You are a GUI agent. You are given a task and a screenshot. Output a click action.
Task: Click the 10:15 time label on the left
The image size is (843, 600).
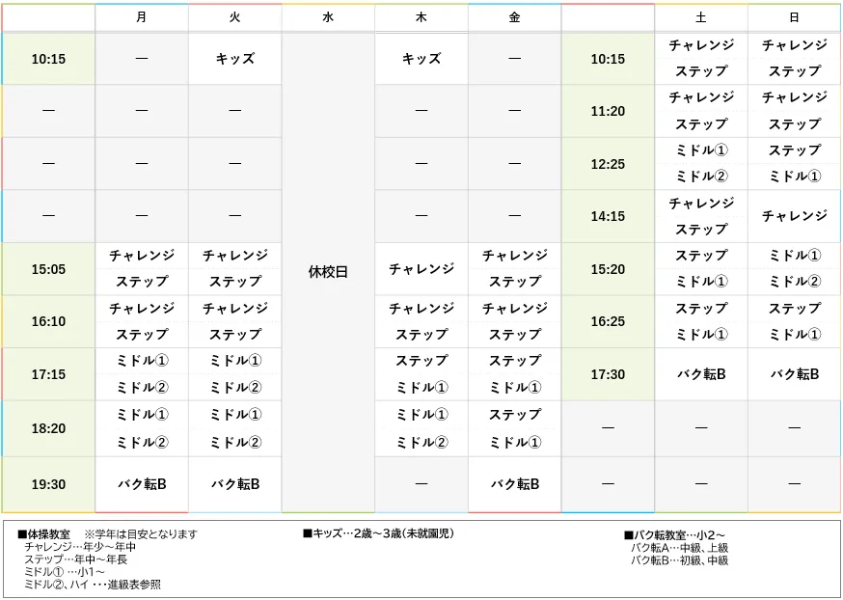47,58
